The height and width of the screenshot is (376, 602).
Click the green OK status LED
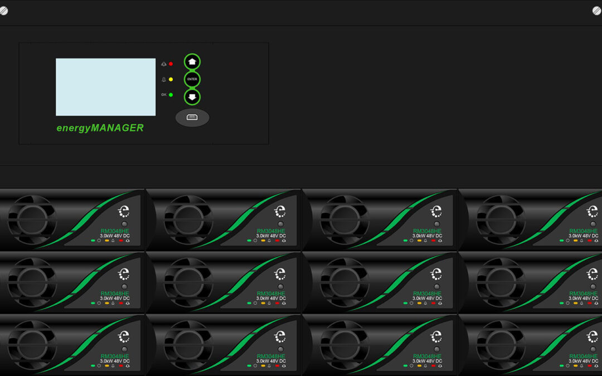[x=171, y=95]
